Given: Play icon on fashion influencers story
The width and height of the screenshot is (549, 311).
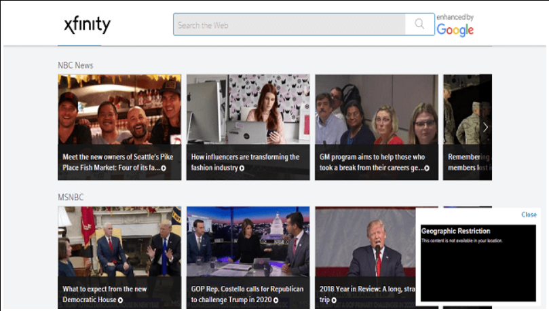Looking at the screenshot, I should coord(242,168).
